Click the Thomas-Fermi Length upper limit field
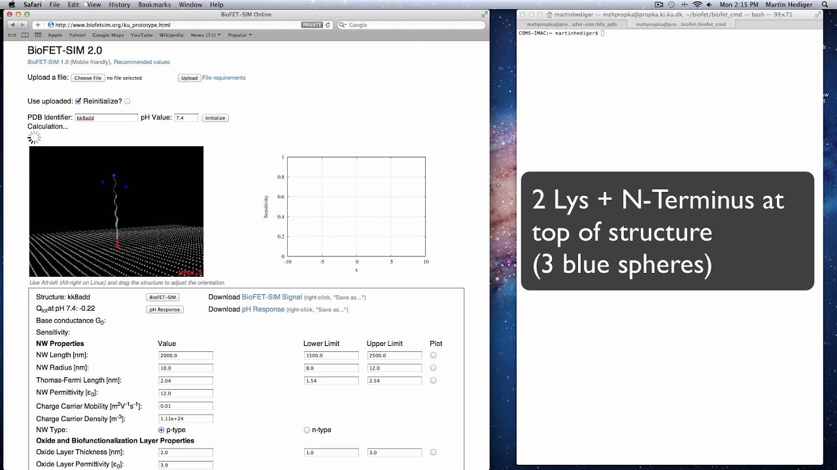The image size is (837, 470). [x=394, y=381]
